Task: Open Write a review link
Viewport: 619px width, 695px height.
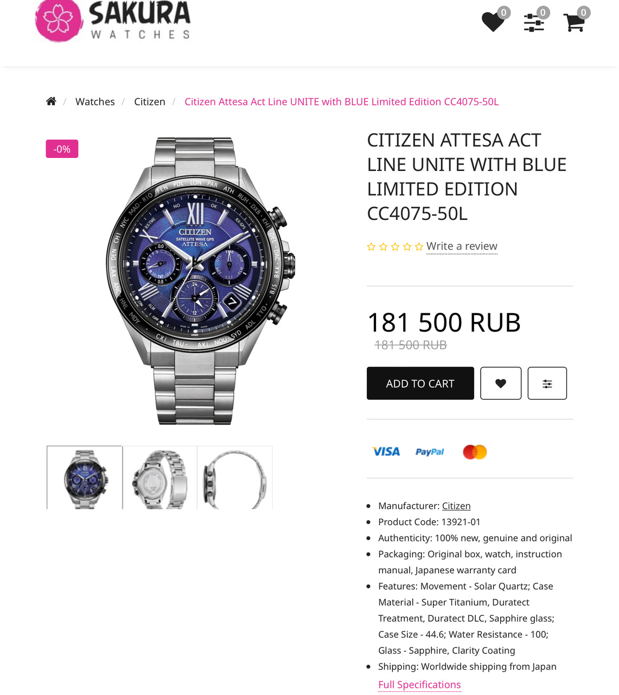Action: click(462, 246)
